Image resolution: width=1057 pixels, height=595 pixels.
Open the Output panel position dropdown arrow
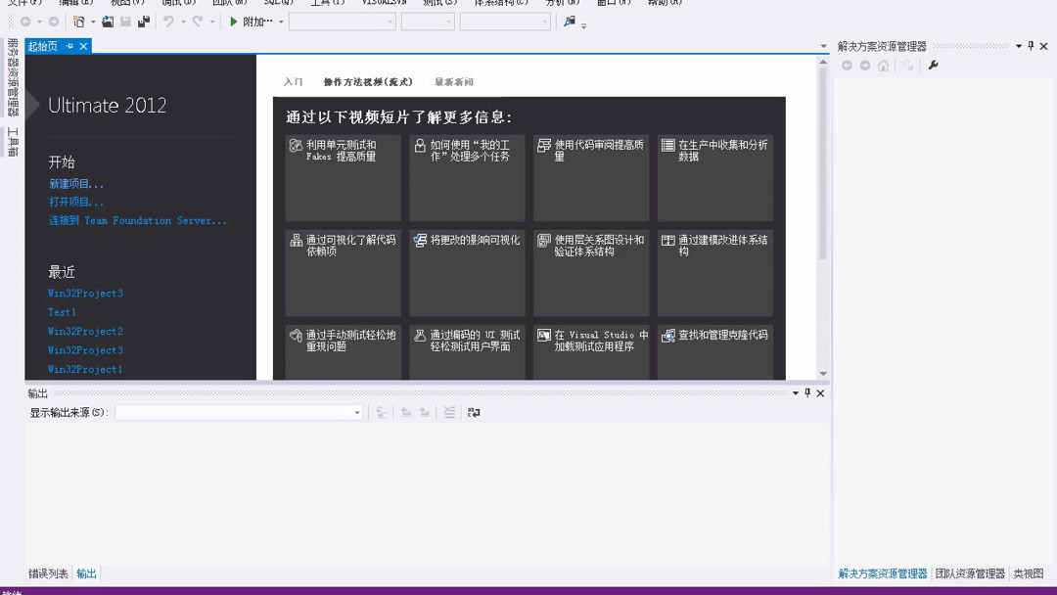pos(796,392)
